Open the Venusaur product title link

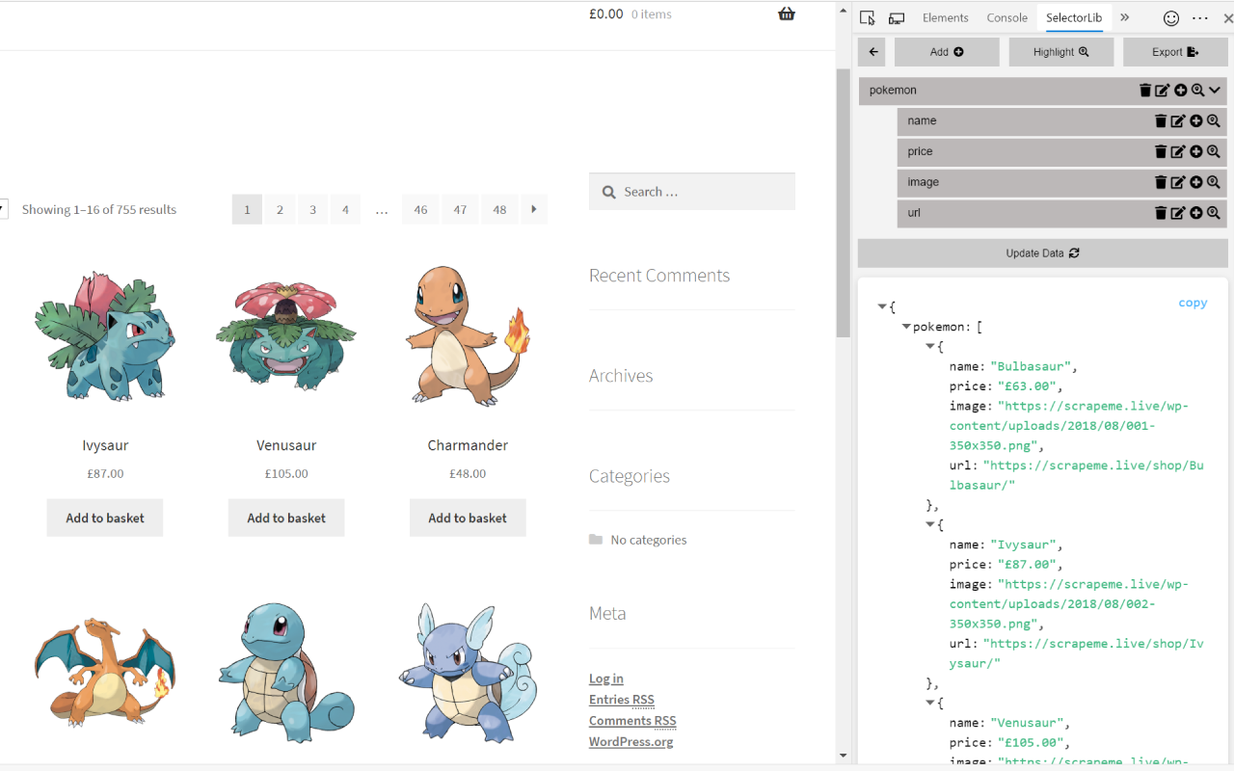286,445
